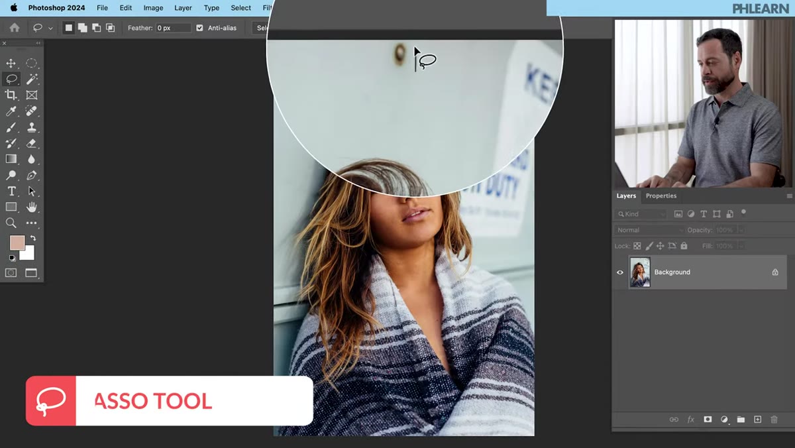This screenshot has width=795, height=448.
Task: Toggle Lock all padlock icon
Action: (x=684, y=246)
